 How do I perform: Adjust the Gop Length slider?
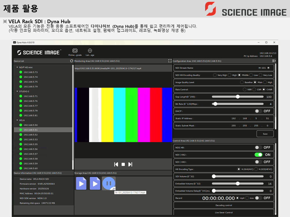tap(238, 97)
